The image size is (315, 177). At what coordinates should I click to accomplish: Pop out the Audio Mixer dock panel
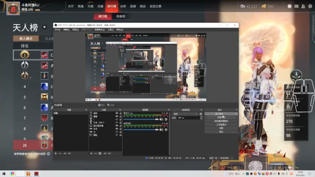[x=169, y=110]
